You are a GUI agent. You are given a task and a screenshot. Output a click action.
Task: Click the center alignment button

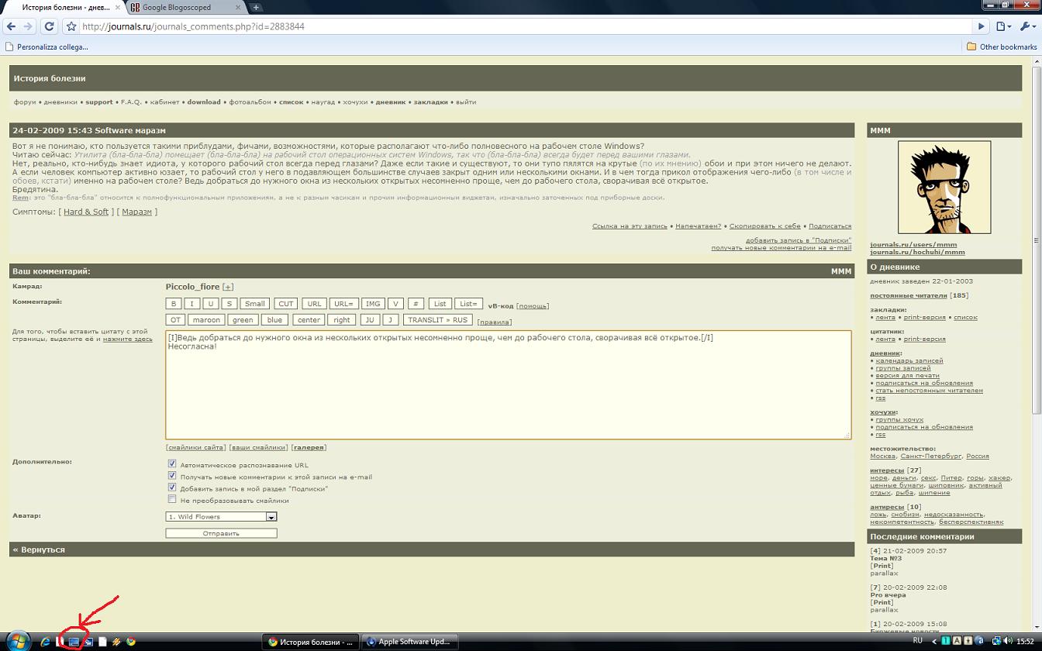pos(309,320)
